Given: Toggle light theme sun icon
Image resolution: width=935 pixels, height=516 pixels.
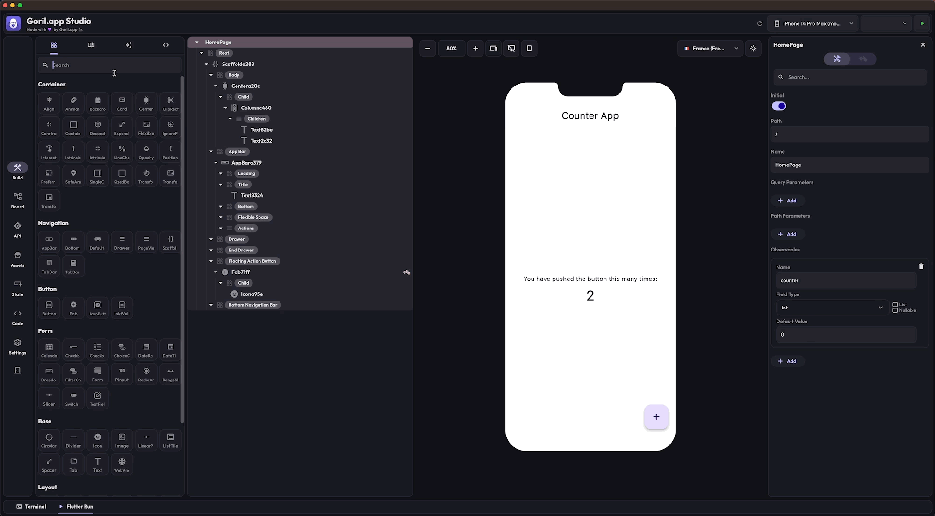Looking at the screenshot, I should [x=753, y=48].
